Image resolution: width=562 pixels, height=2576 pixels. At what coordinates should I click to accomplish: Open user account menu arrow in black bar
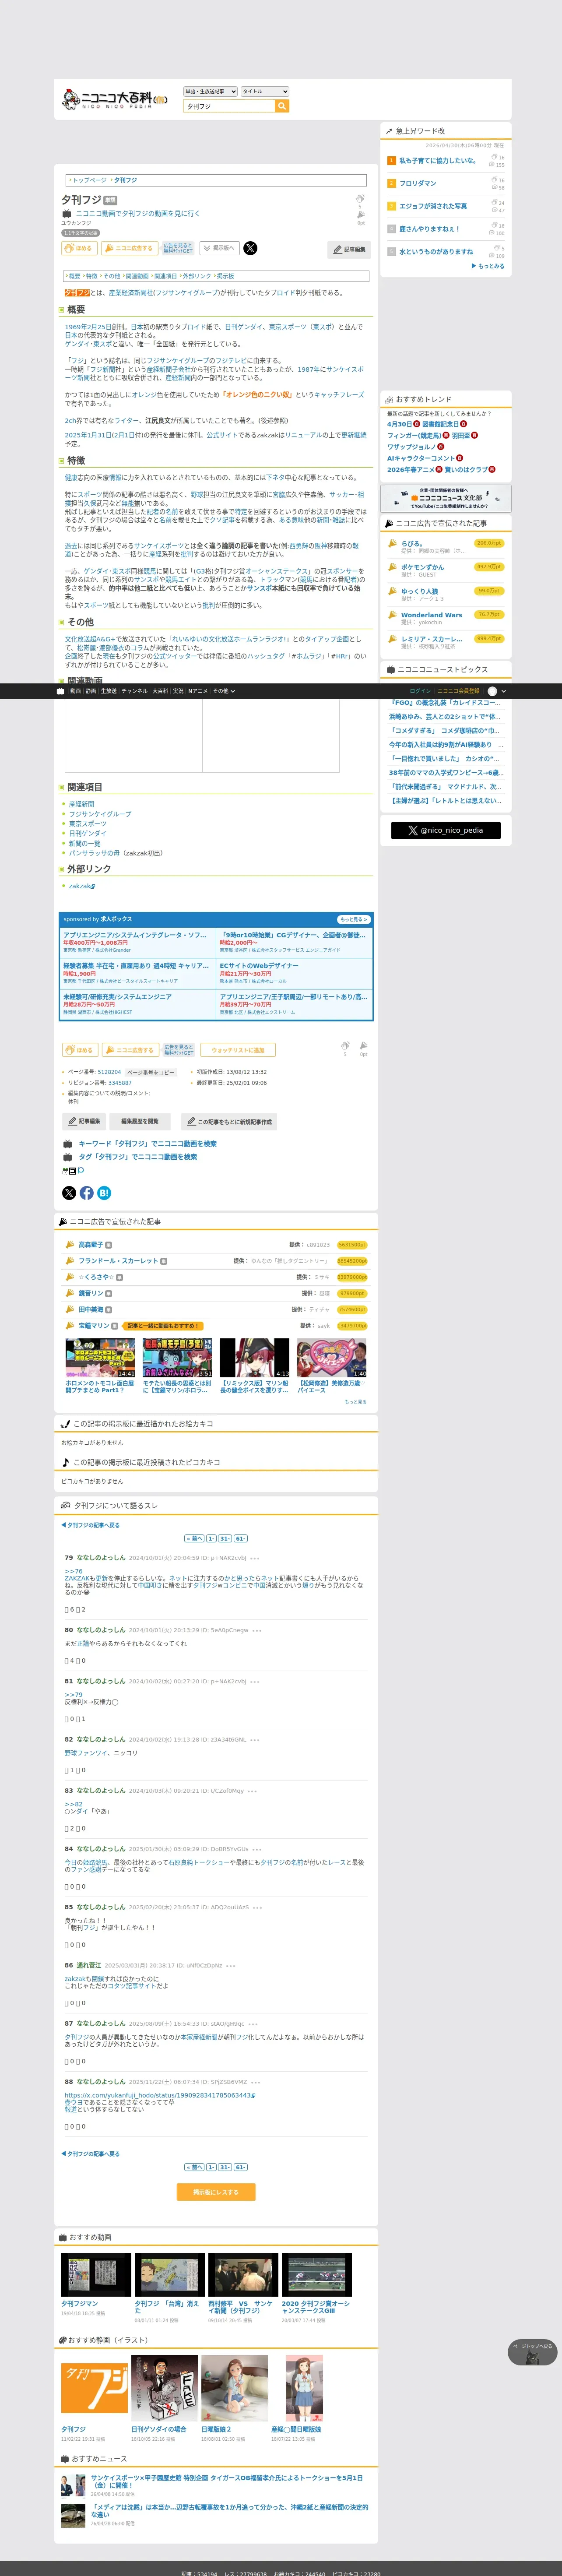coord(503,691)
